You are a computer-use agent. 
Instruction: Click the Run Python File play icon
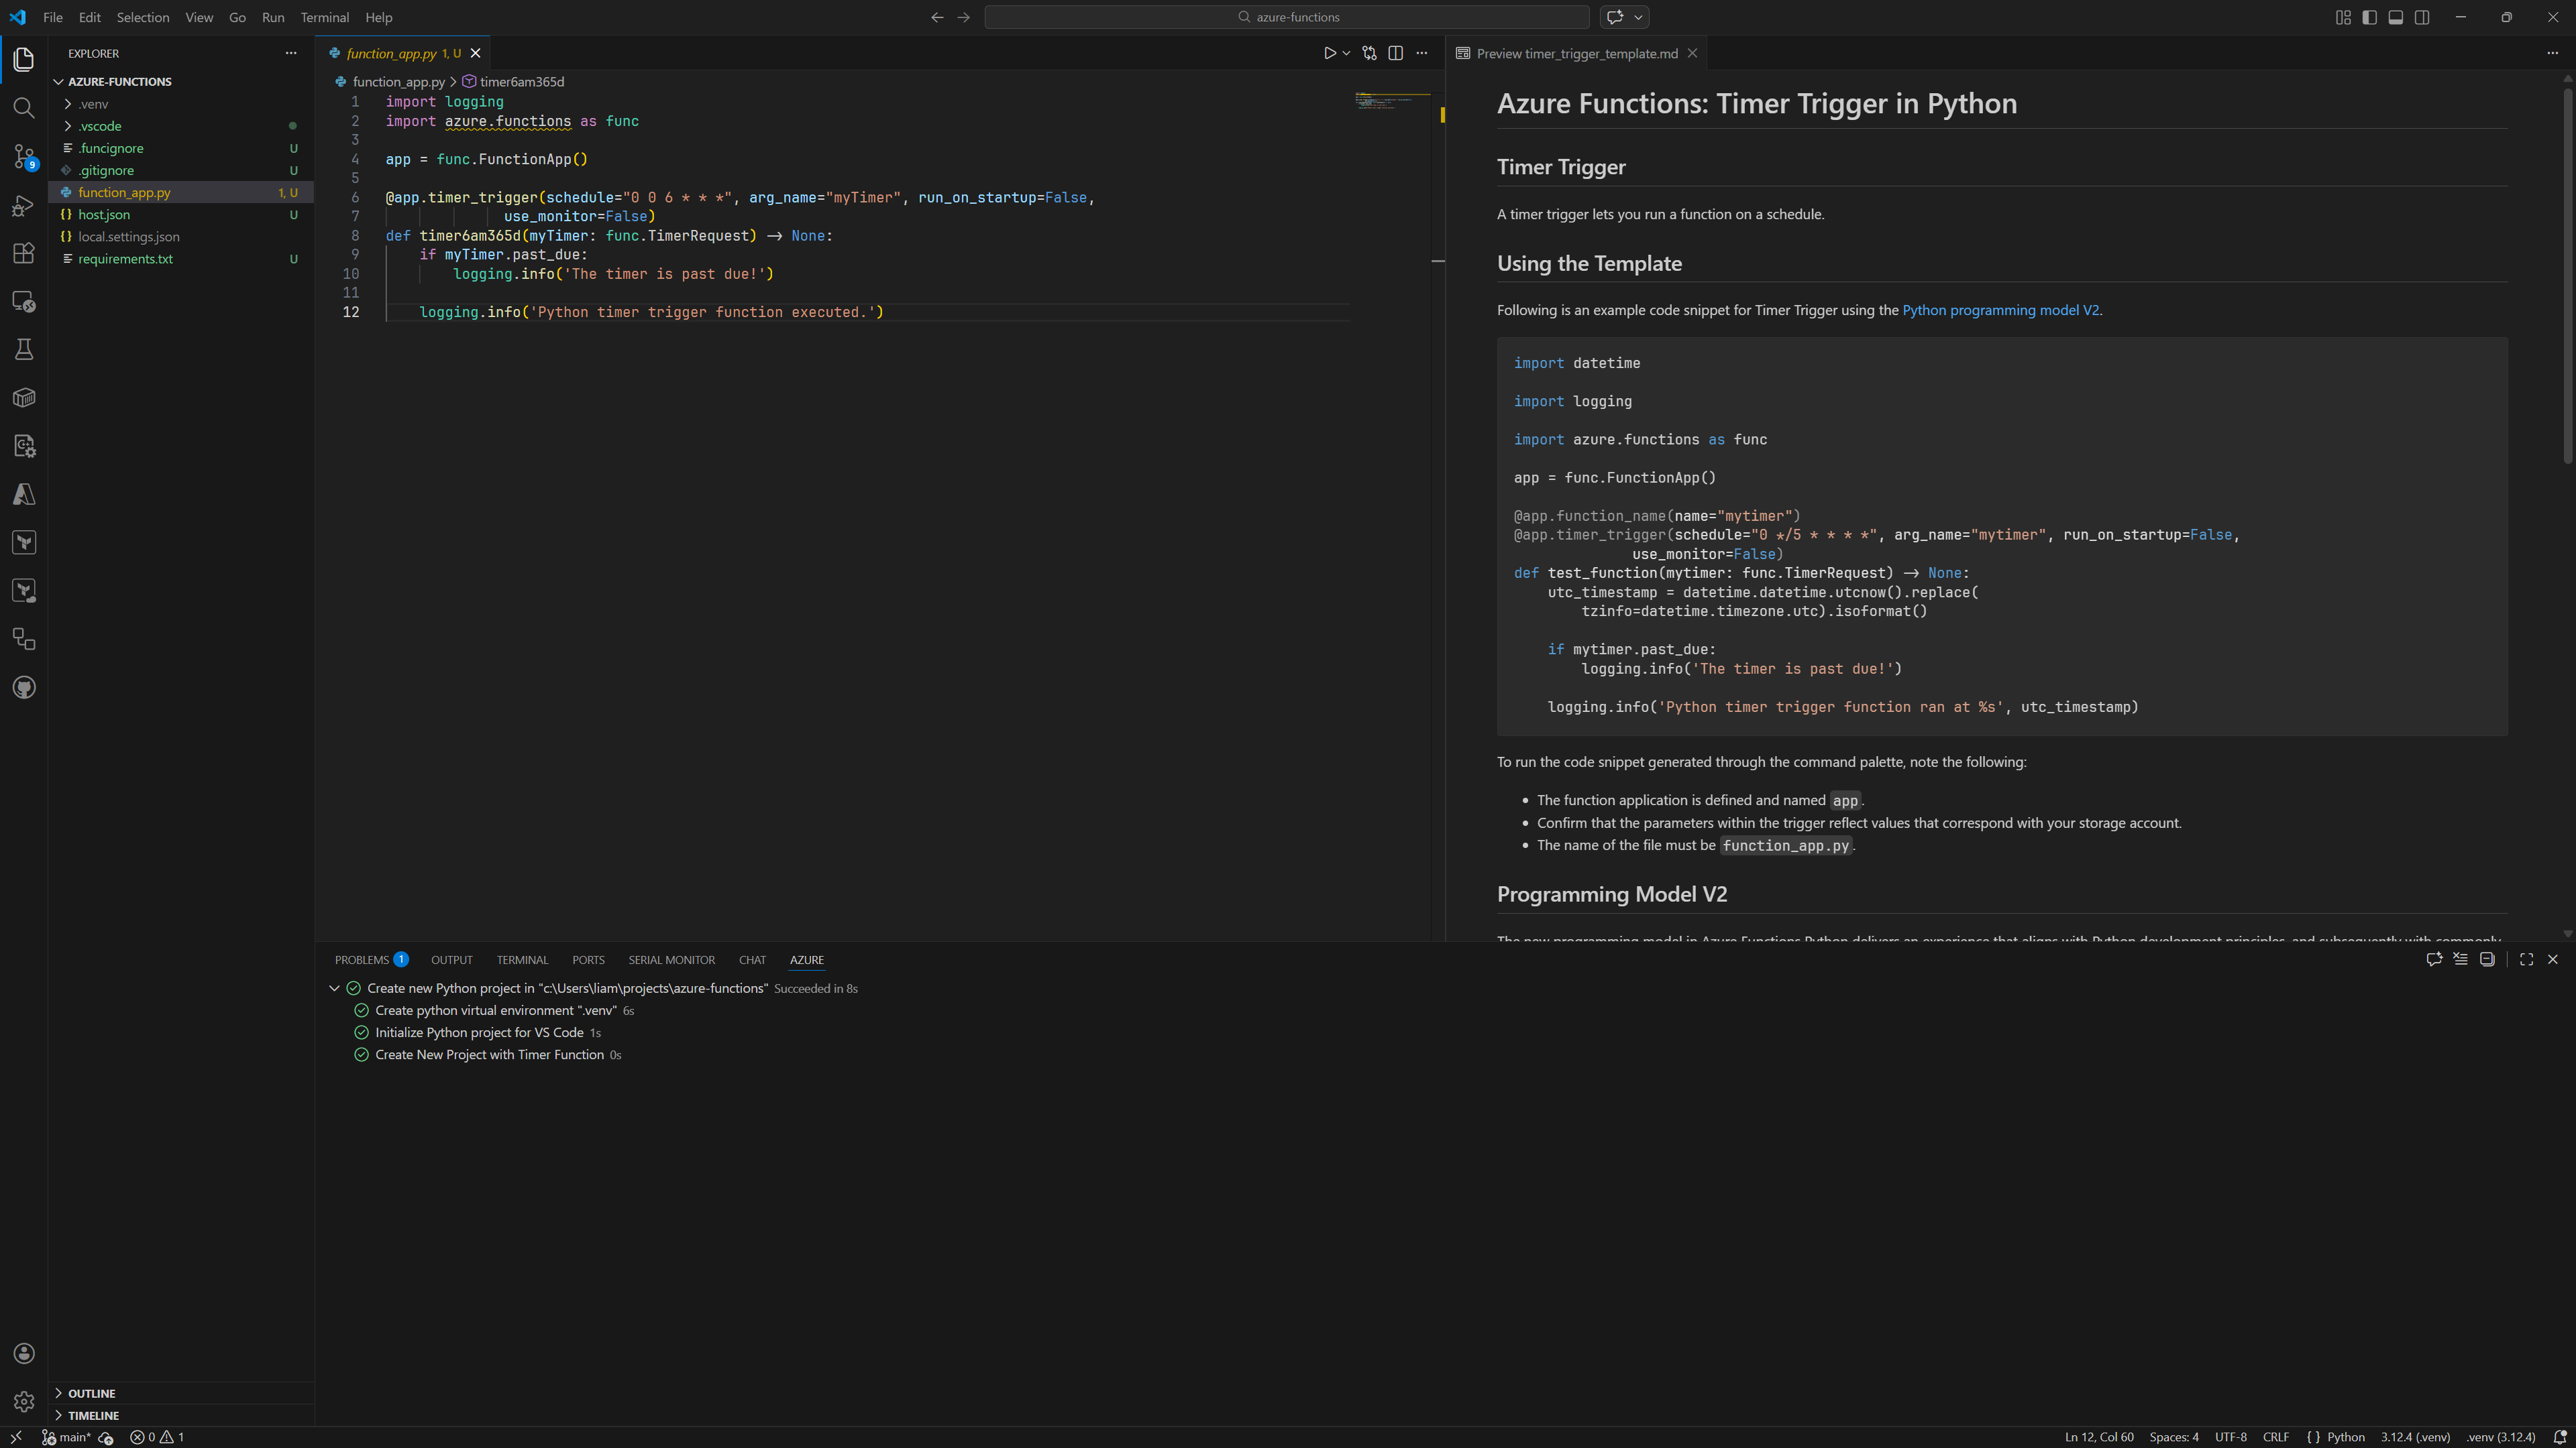1329,53
